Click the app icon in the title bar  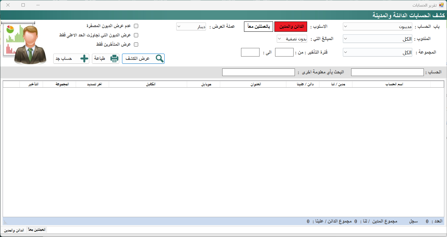click(441, 5)
